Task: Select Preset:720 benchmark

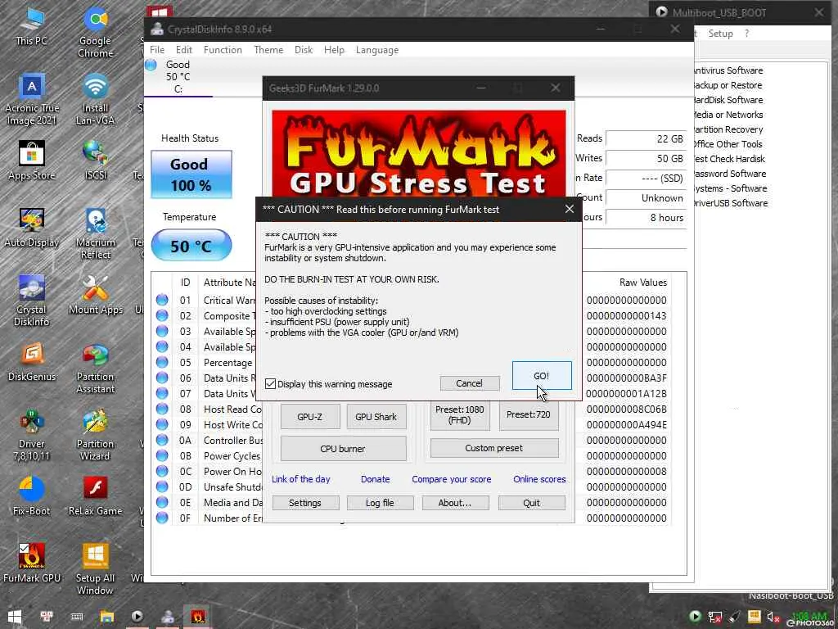Action: (529, 415)
